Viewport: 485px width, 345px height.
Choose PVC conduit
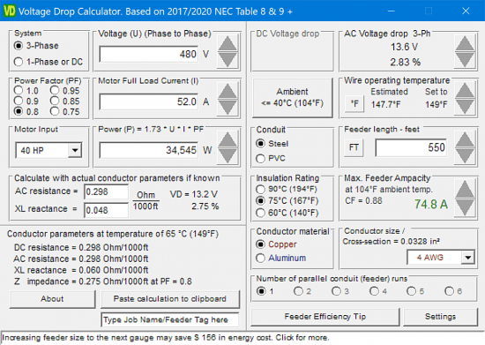[x=271, y=159]
